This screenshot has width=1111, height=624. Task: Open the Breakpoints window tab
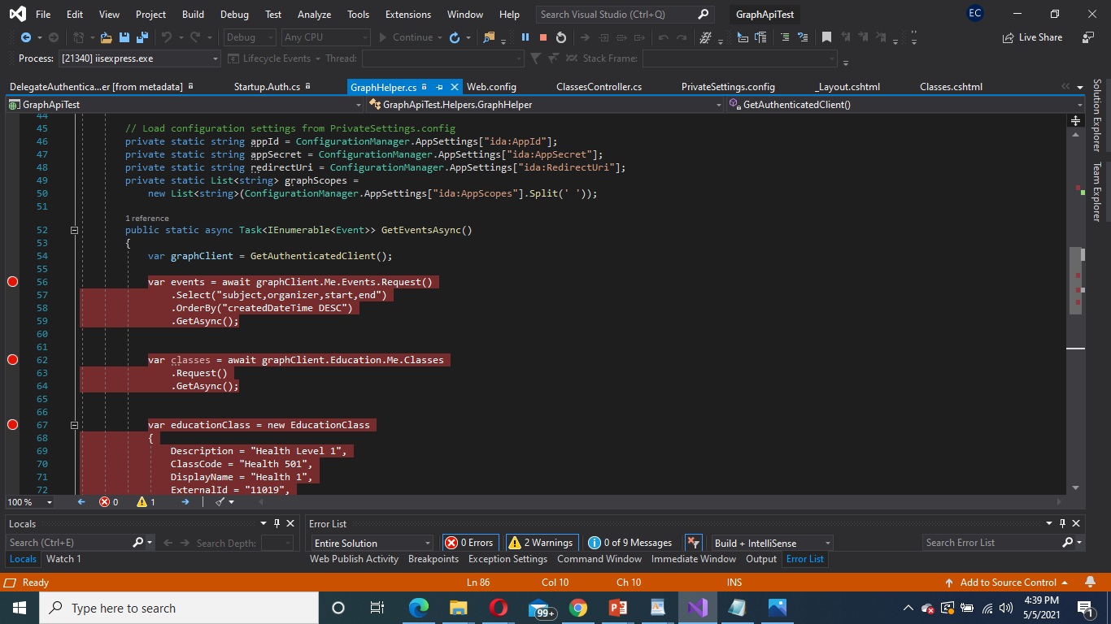pos(434,559)
